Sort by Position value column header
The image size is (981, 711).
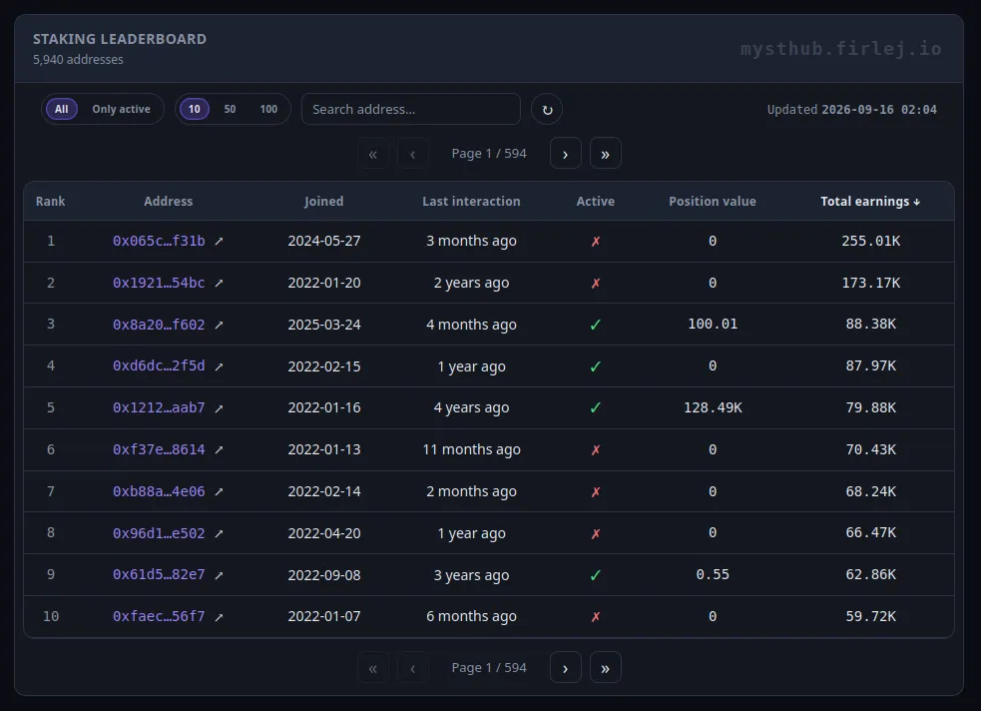[713, 202]
